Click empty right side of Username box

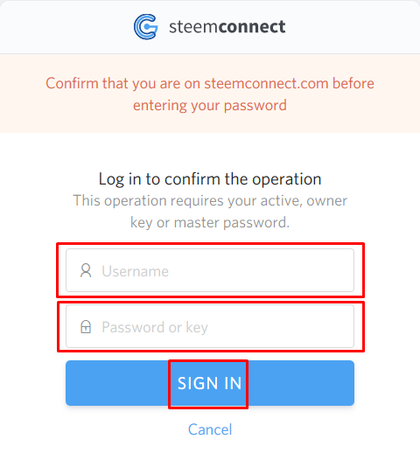272,270
